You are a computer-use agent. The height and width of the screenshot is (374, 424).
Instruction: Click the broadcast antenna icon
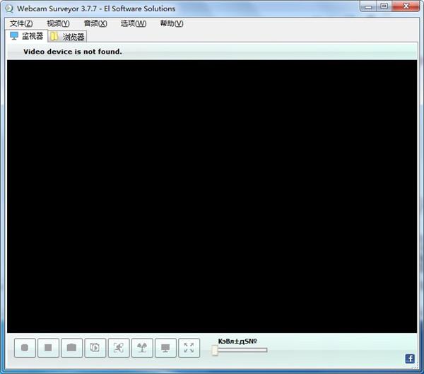pyautogui.click(x=142, y=348)
